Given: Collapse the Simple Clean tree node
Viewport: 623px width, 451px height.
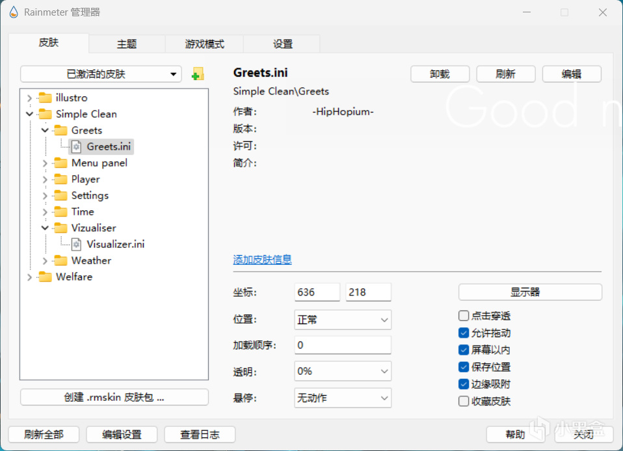Looking at the screenshot, I should pyautogui.click(x=29, y=114).
